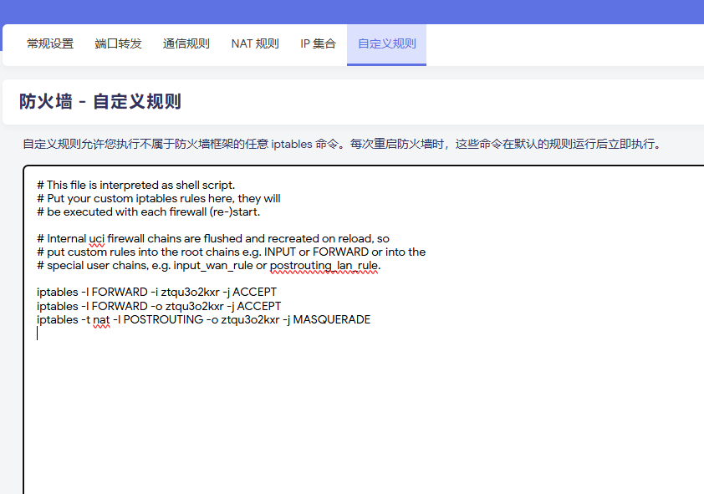Click the MASQUERADE iptables rule line

click(203, 319)
